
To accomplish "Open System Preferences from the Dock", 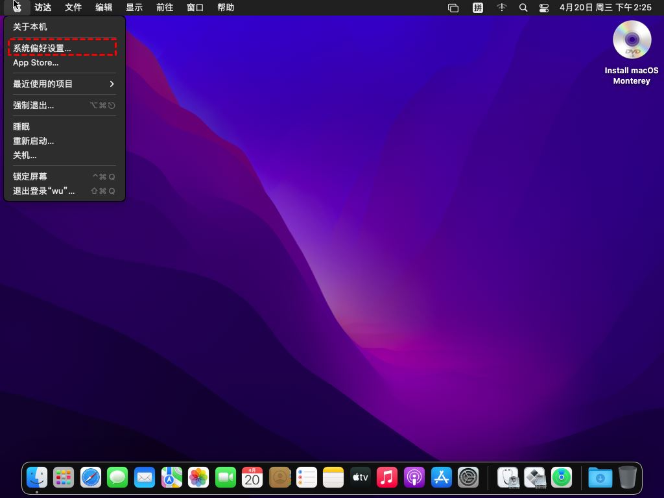I will [468, 478].
